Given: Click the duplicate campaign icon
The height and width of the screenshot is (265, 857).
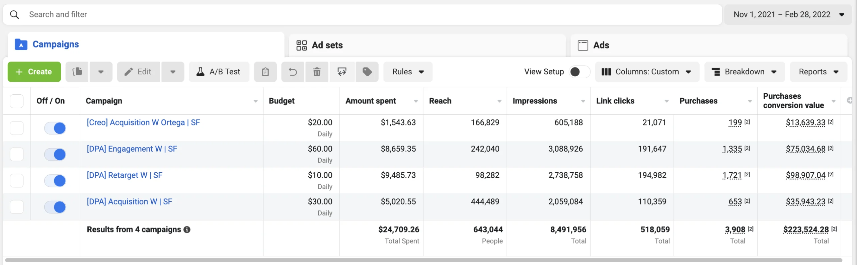Looking at the screenshot, I should coord(77,72).
